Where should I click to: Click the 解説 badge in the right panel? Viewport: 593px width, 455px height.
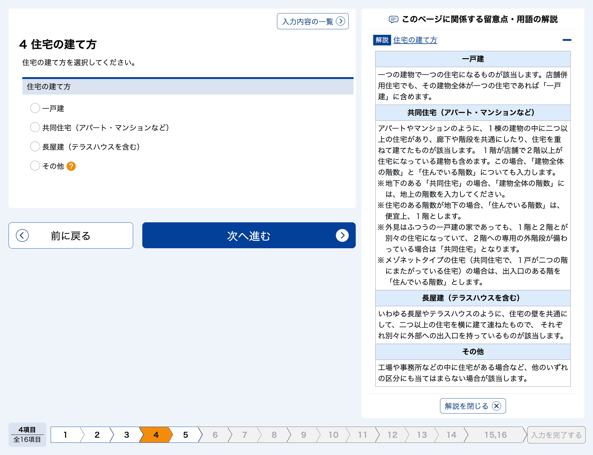382,40
